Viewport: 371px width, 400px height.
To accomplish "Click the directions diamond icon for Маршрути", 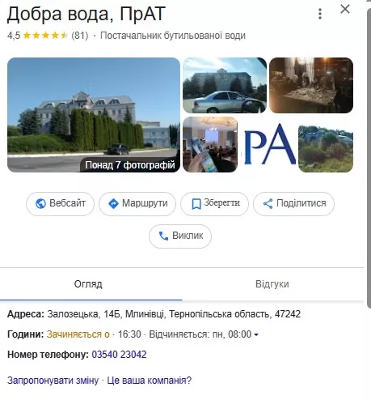I will (x=113, y=203).
